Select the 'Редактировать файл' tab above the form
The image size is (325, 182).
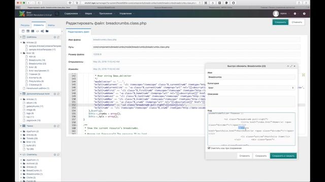79,32
